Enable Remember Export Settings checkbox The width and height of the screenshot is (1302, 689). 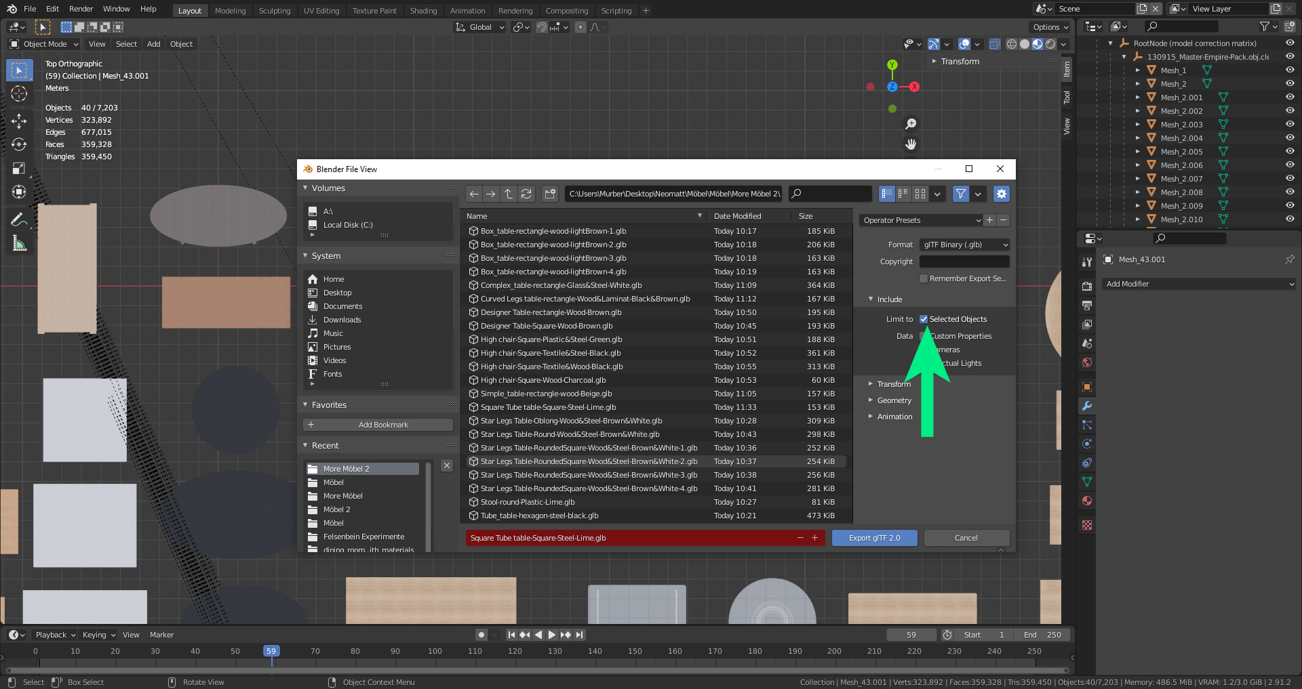tap(924, 278)
